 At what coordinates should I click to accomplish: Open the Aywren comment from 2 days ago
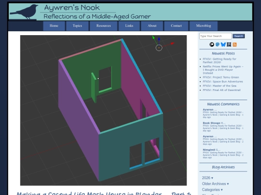(x=223, y=140)
